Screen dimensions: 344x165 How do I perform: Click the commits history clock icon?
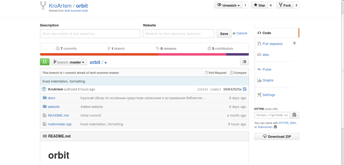(58, 48)
